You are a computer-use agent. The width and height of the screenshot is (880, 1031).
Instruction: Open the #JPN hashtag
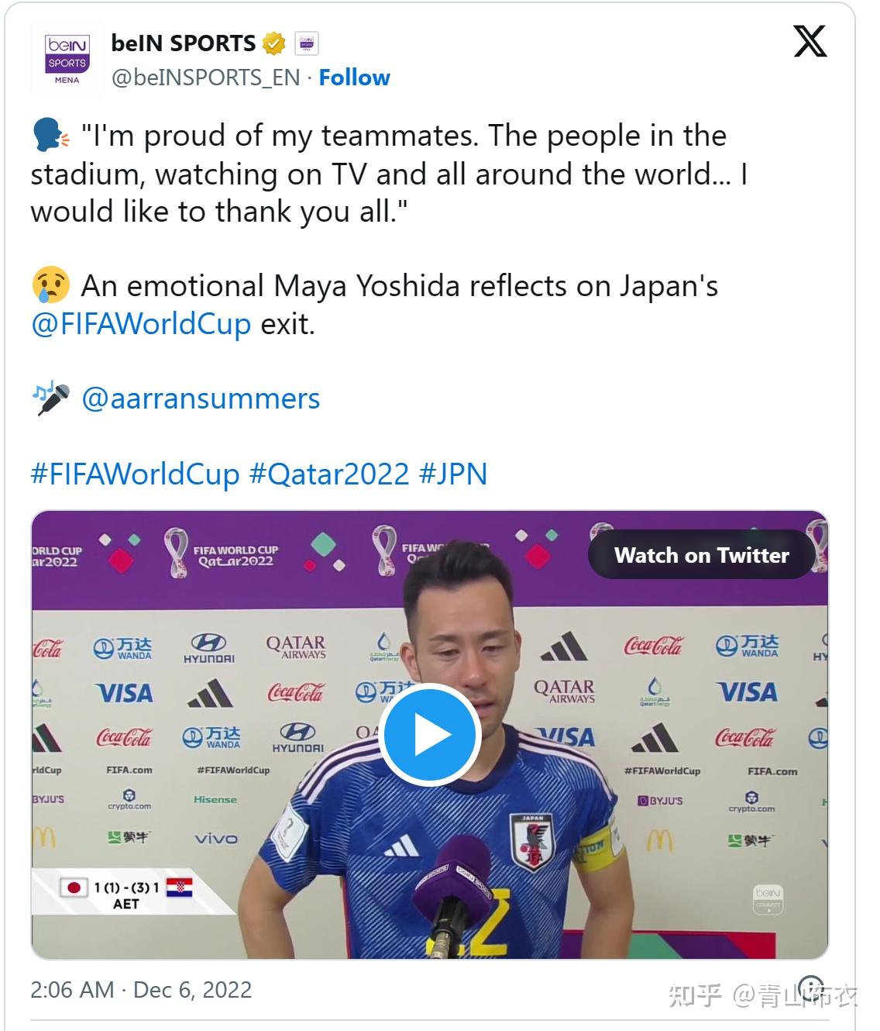tap(453, 474)
